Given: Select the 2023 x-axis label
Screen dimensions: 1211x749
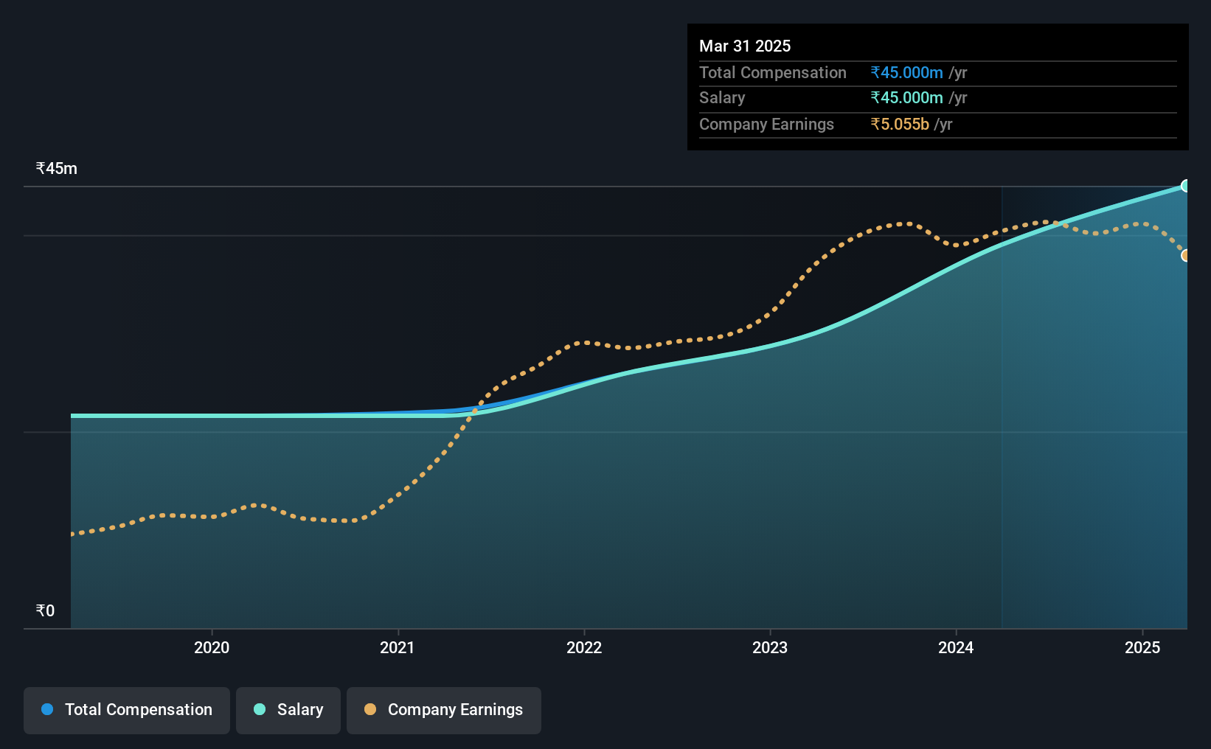Looking at the screenshot, I should point(770,647).
